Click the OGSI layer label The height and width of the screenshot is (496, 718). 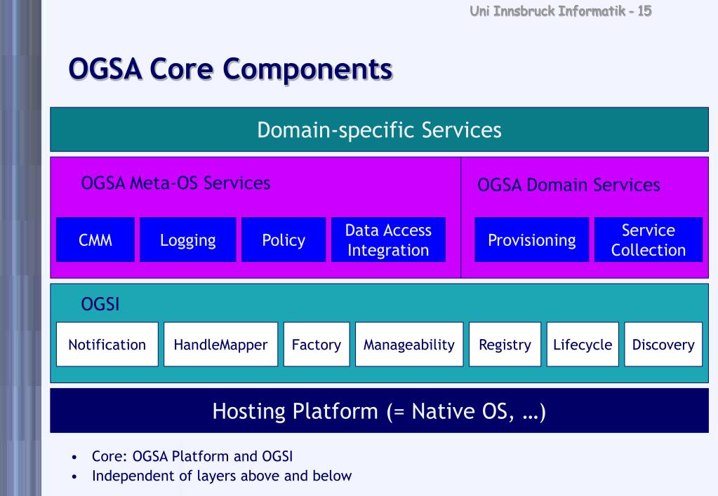100,304
